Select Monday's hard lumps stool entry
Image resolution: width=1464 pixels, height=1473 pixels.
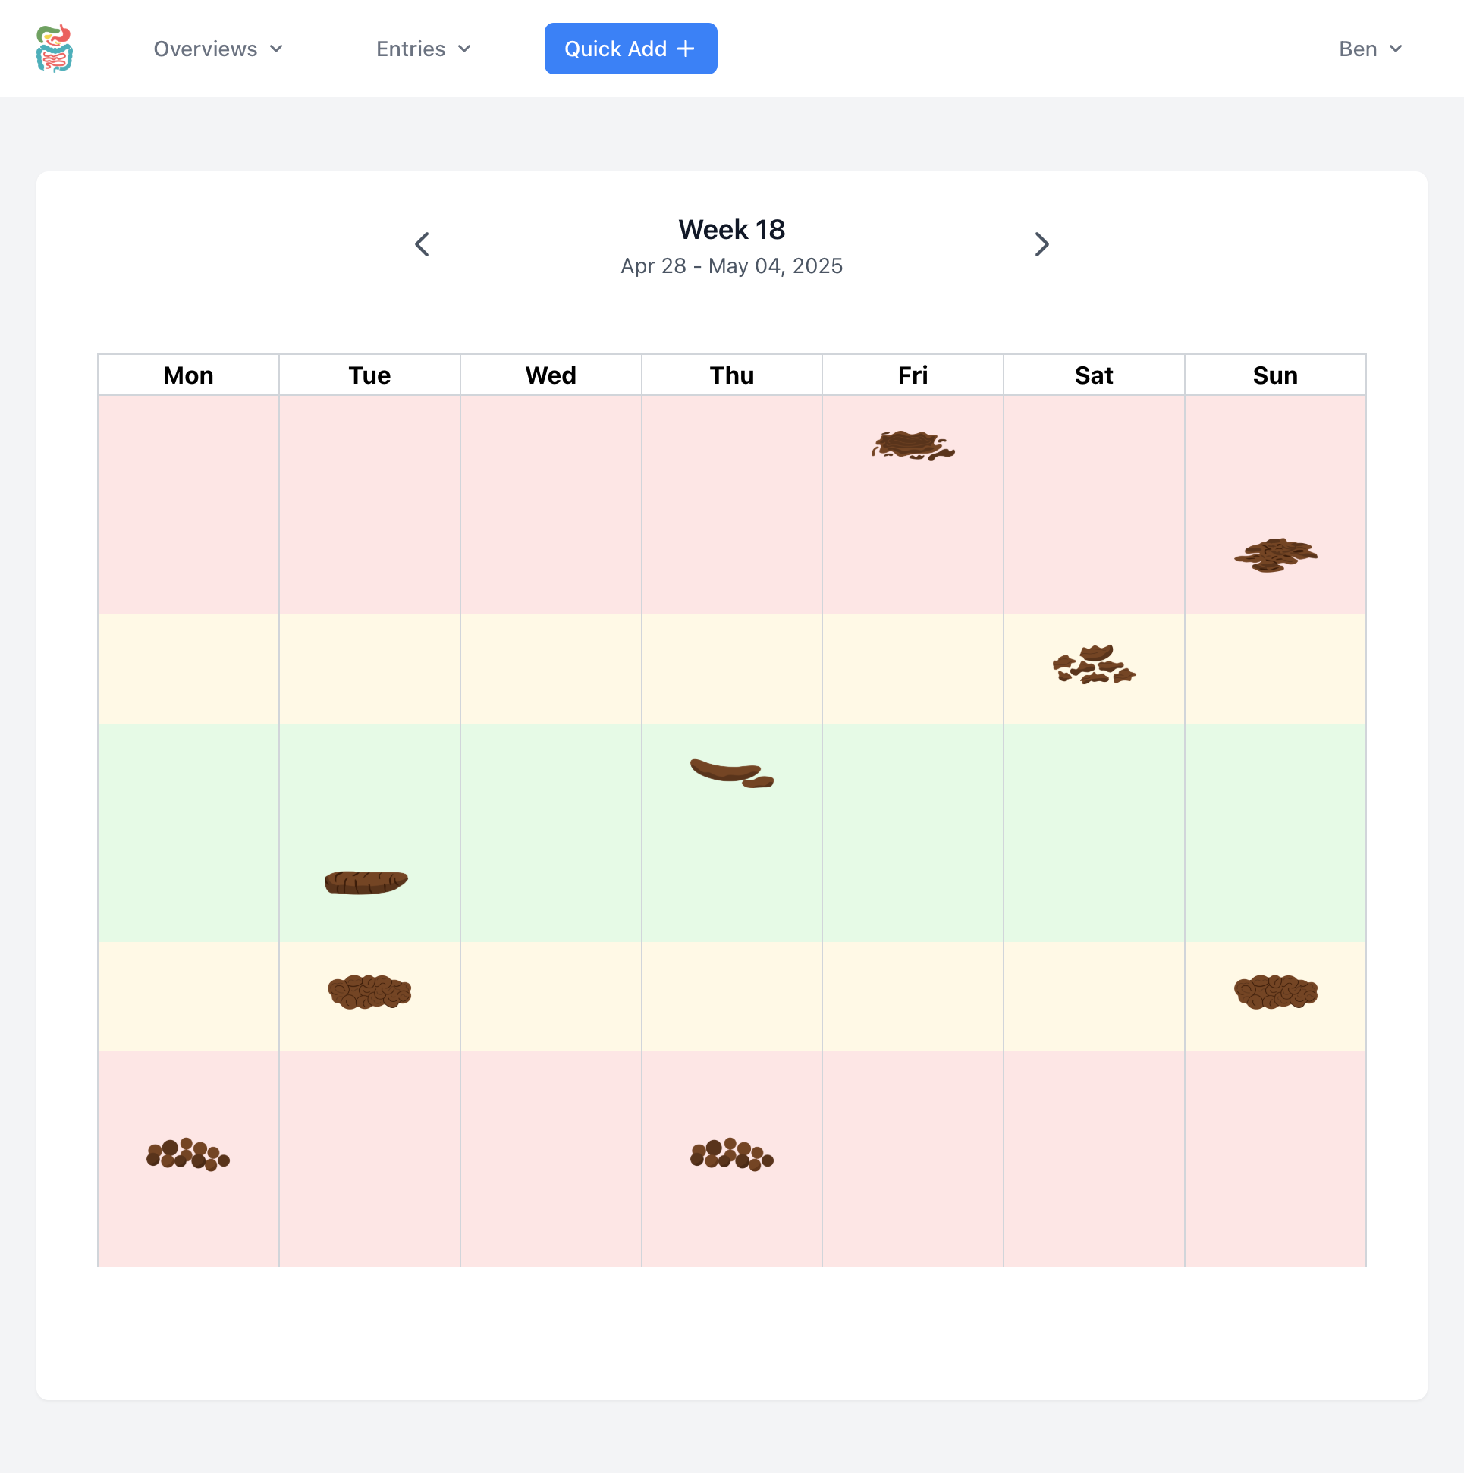pos(187,1154)
